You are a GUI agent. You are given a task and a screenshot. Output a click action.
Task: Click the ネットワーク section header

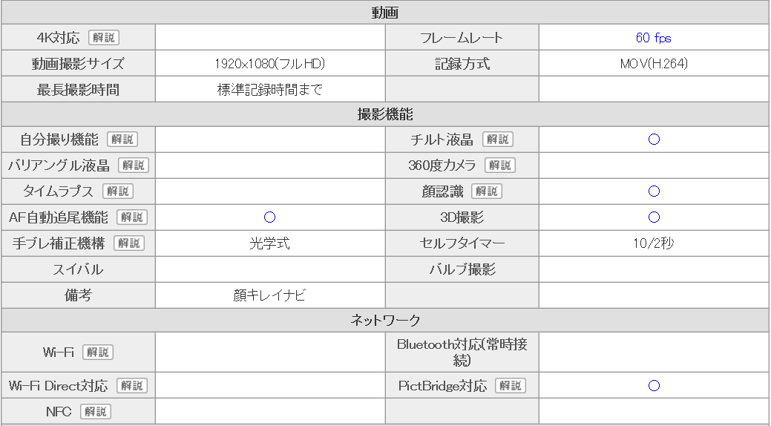tap(385, 320)
